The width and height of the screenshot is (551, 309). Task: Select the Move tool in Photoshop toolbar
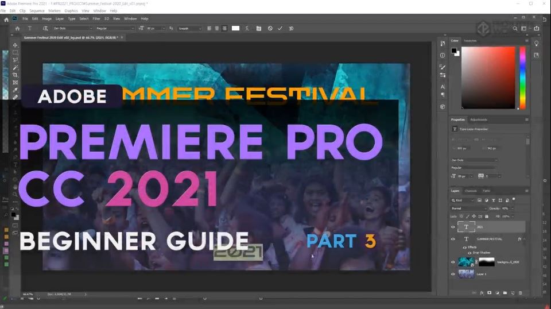[15, 45]
